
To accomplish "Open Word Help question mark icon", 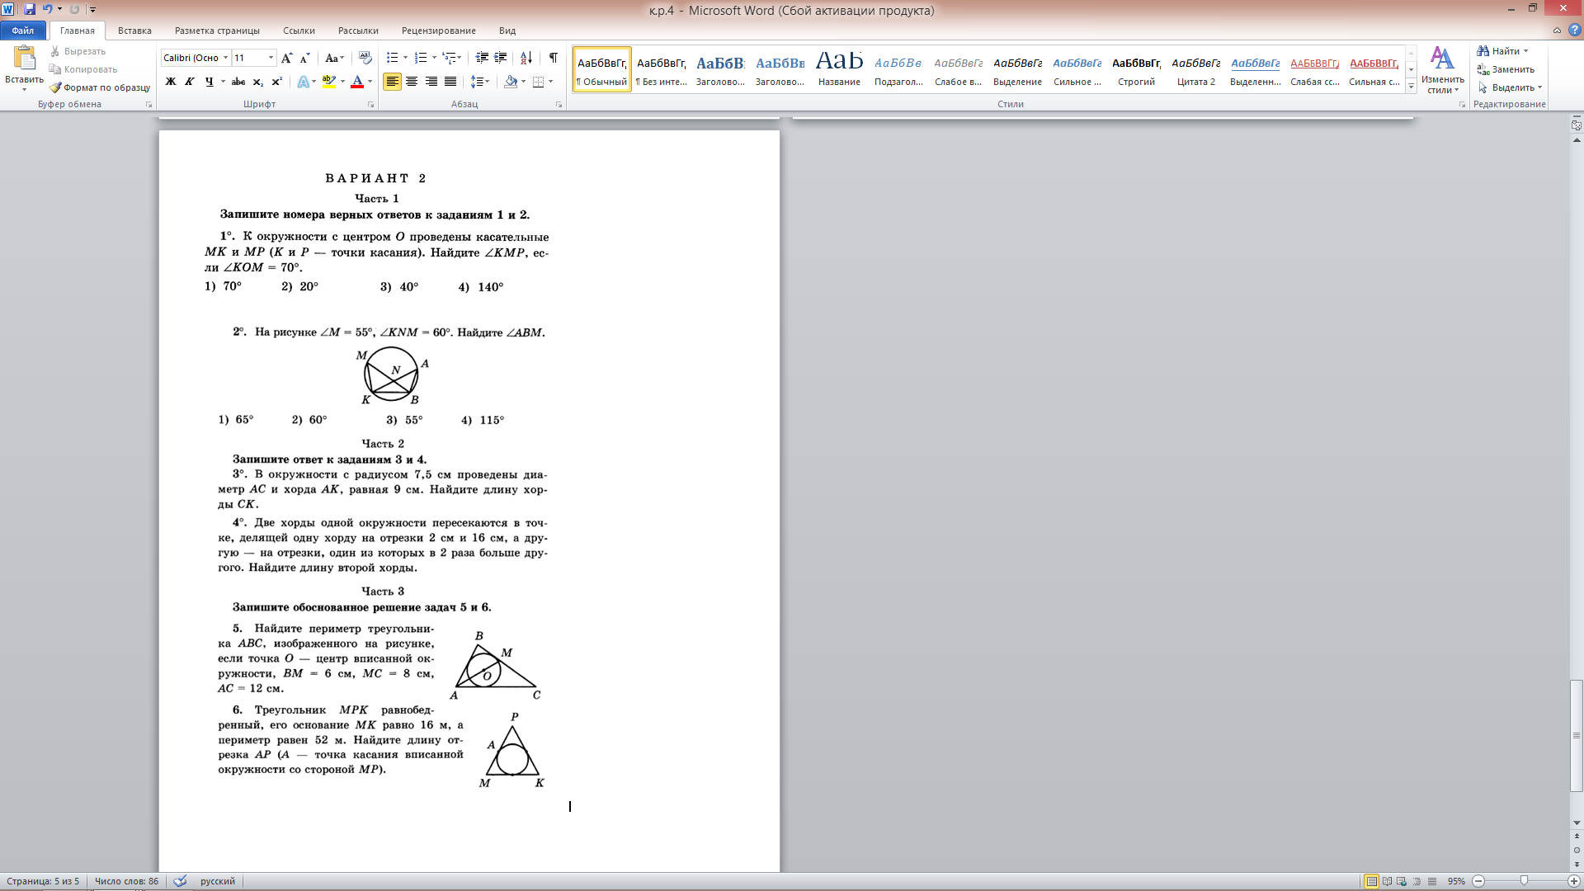I will (1573, 31).
